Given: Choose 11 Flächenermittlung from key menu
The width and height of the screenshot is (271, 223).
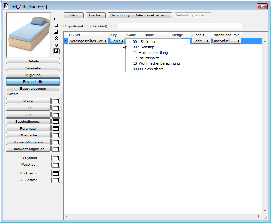Looking at the screenshot, I should point(154,53).
